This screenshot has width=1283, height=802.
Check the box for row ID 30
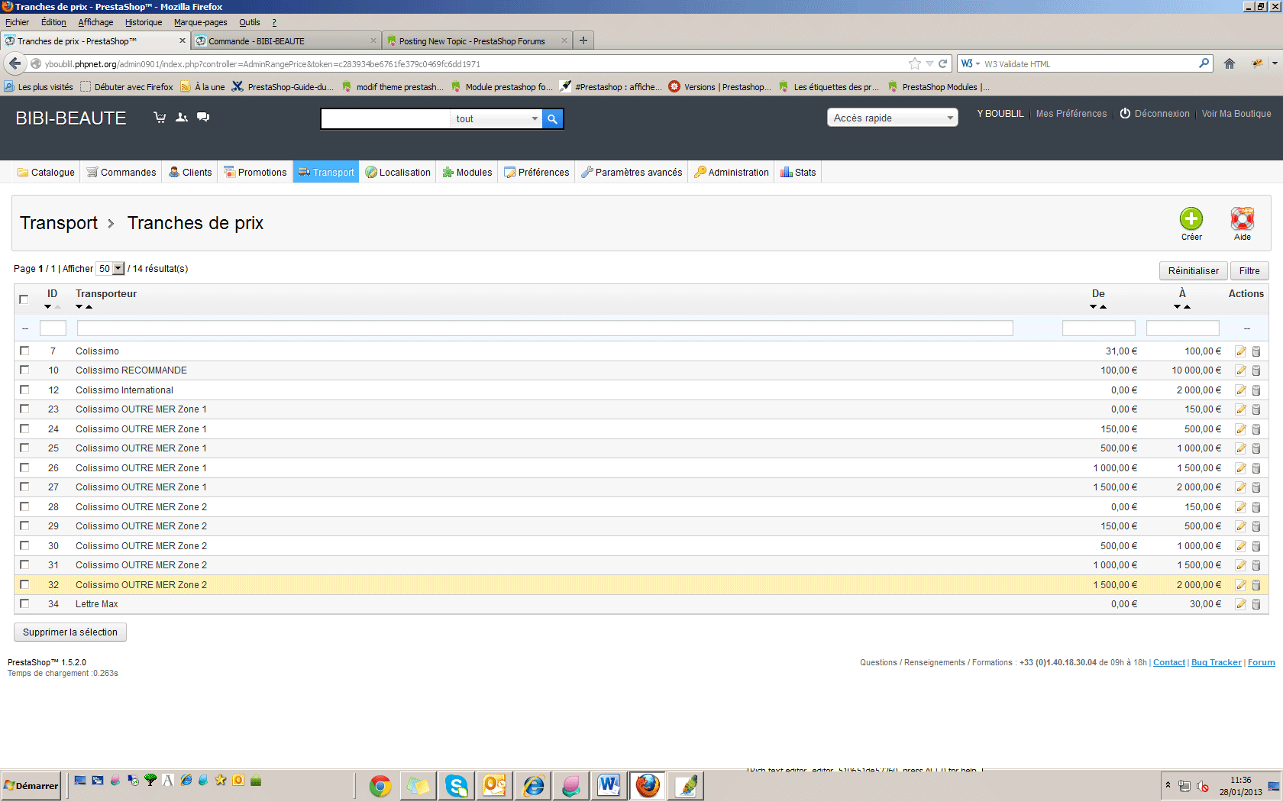point(24,545)
